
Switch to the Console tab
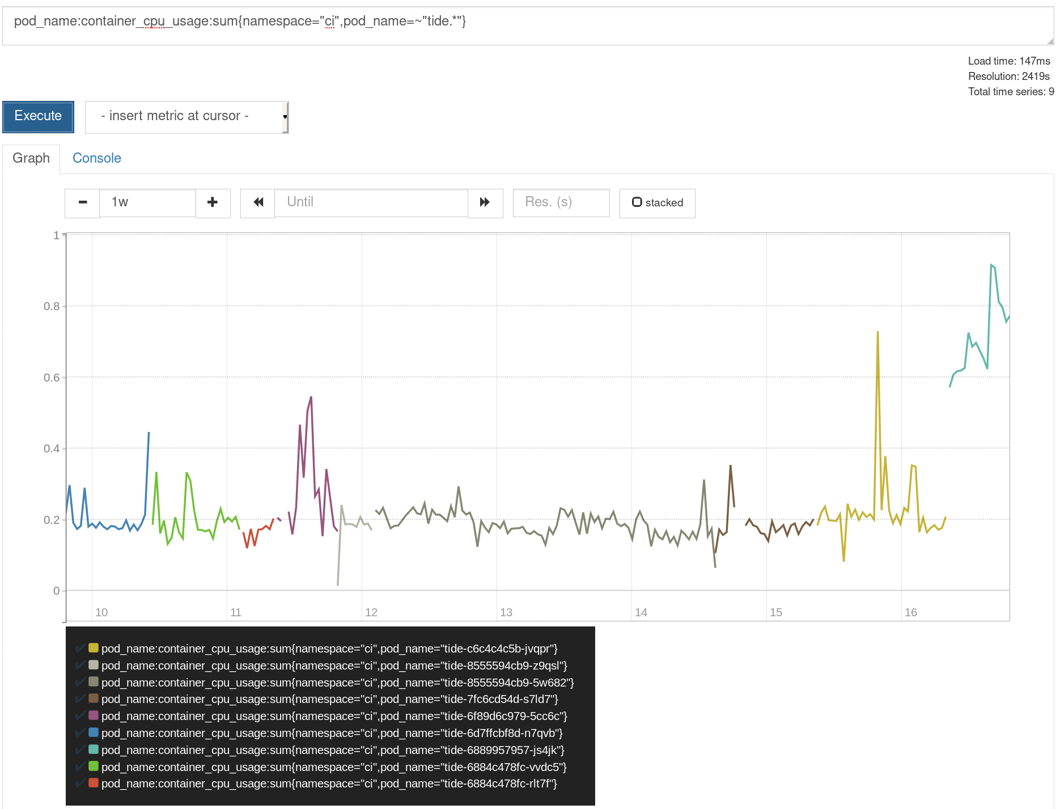pyautogui.click(x=97, y=158)
